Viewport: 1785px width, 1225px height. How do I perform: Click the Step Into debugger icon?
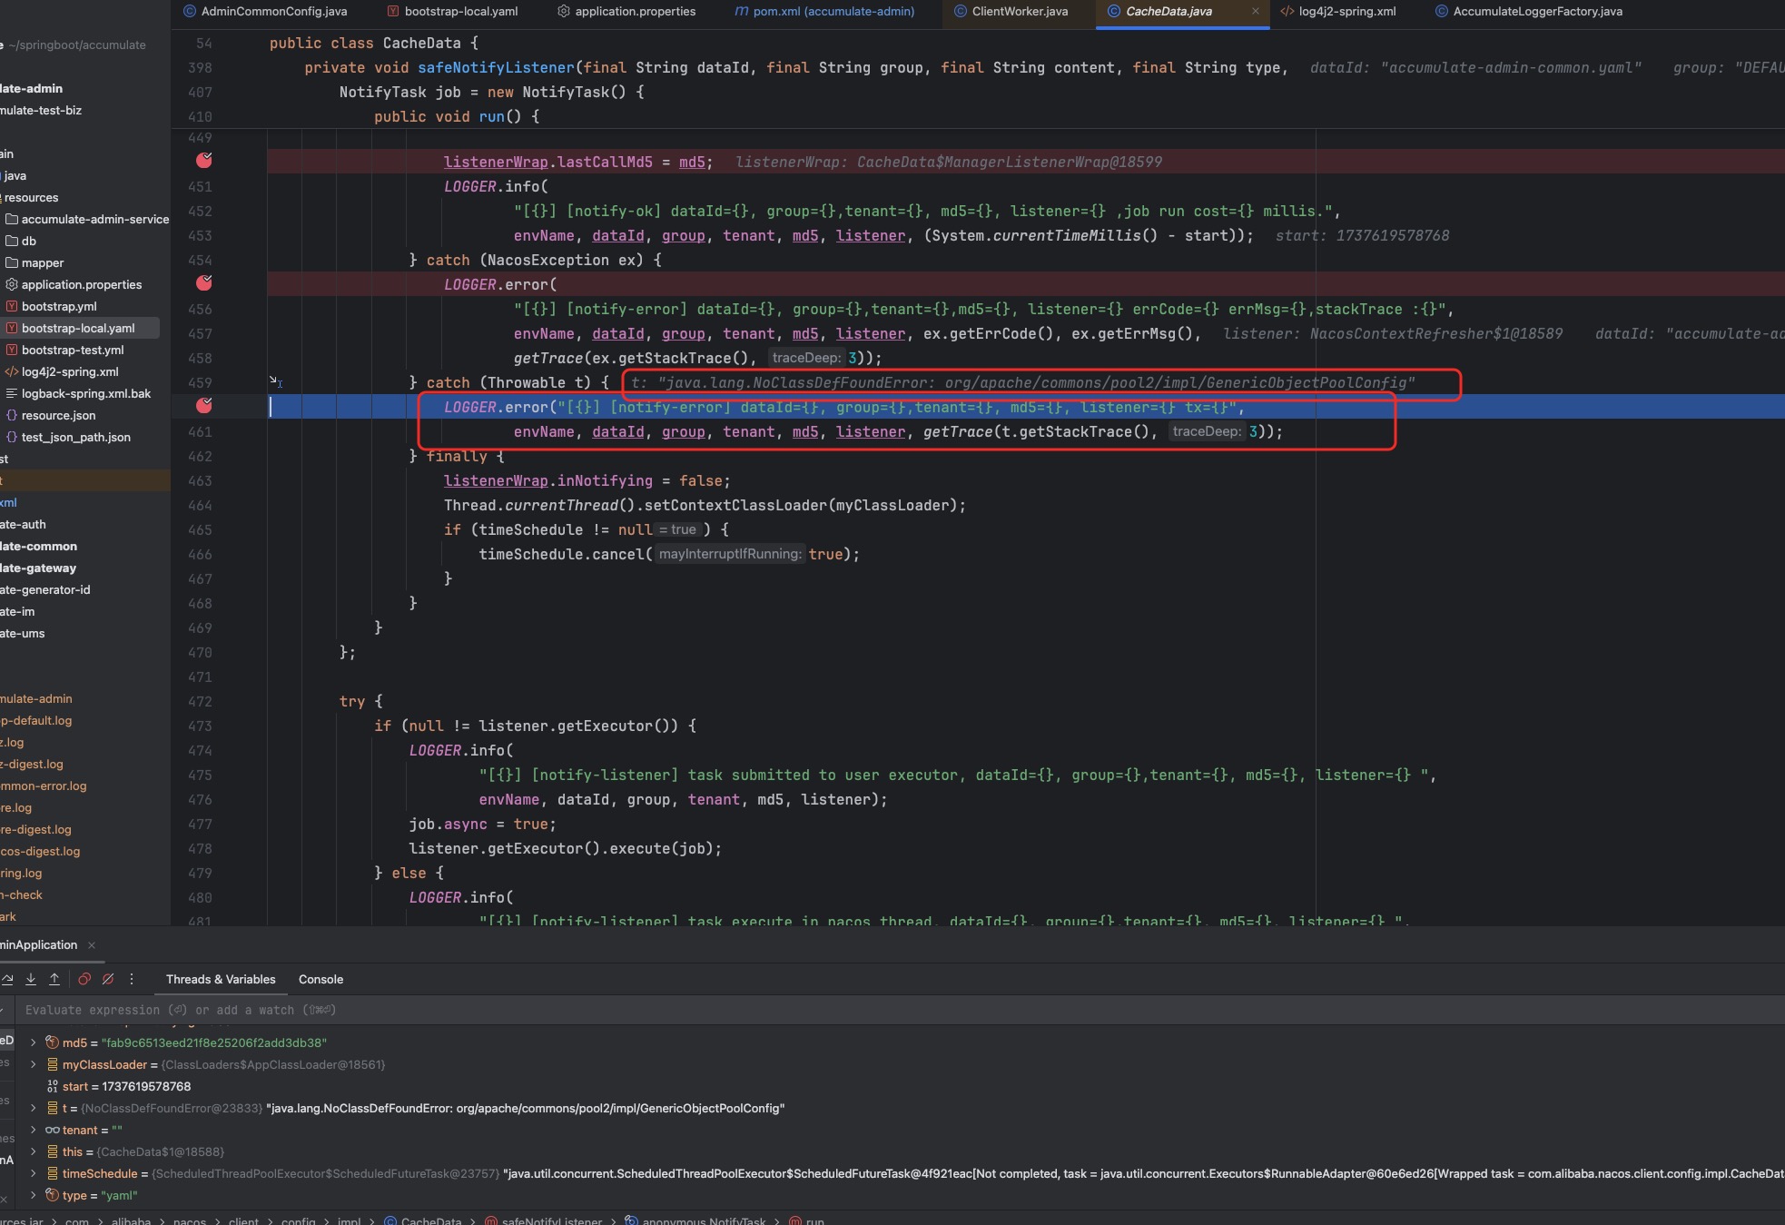pos(31,979)
